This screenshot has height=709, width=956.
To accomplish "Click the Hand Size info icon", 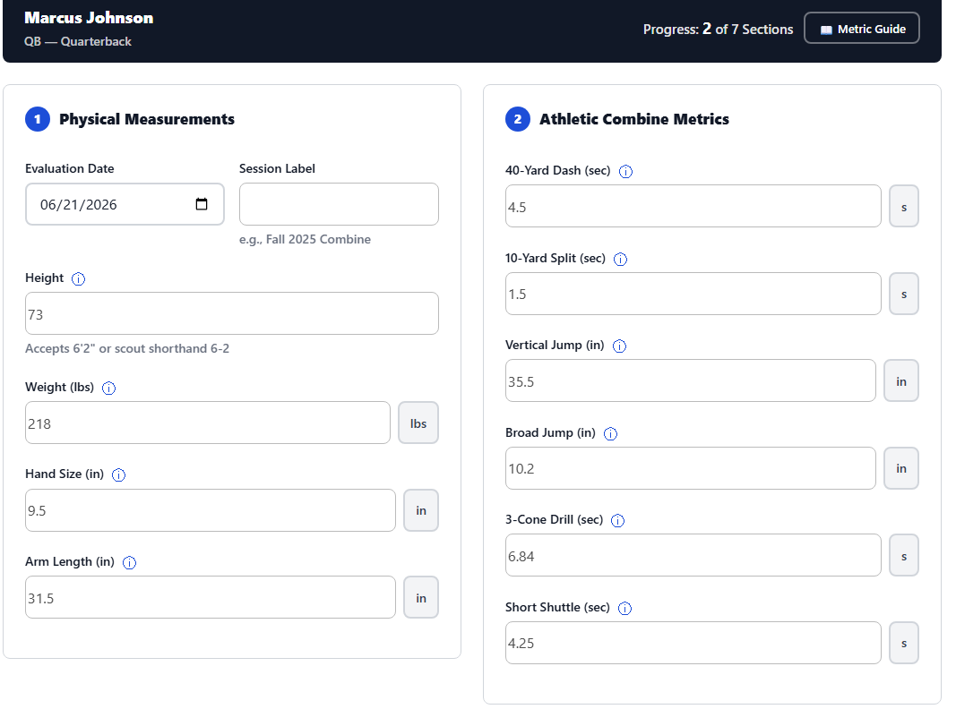I will [119, 475].
